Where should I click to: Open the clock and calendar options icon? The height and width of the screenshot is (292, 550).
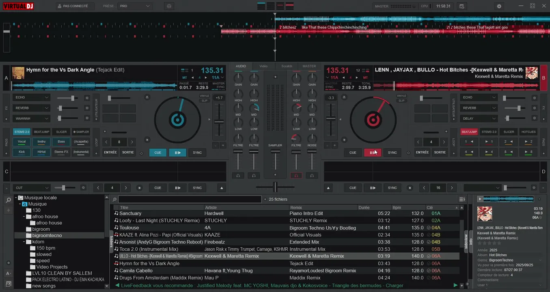(462, 6)
